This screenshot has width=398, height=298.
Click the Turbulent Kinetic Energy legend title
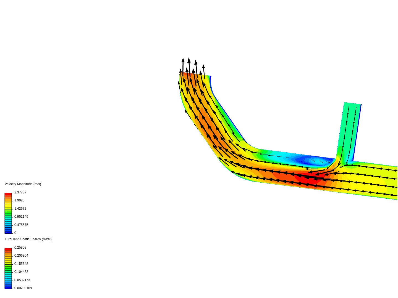pyautogui.click(x=28, y=239)
